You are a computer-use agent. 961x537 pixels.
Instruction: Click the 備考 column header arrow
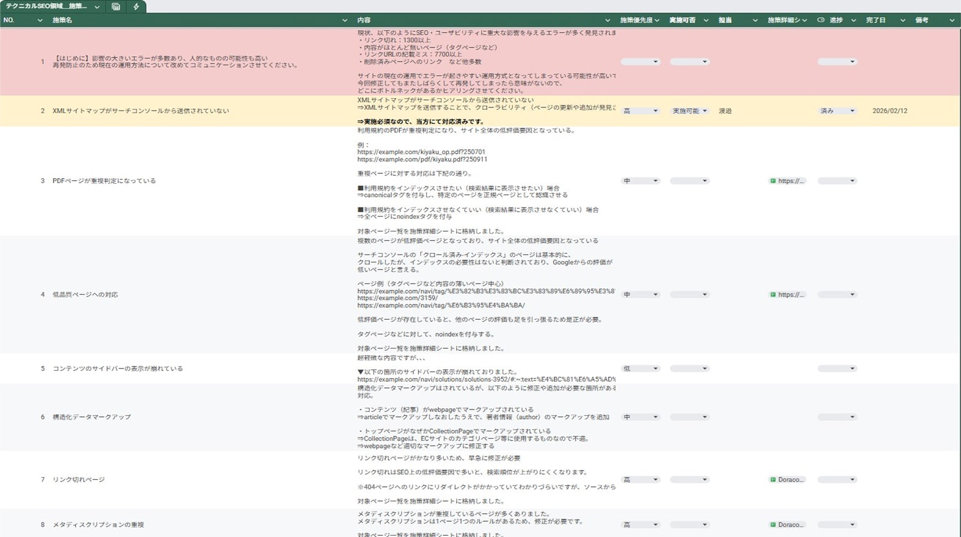(951, 20)
